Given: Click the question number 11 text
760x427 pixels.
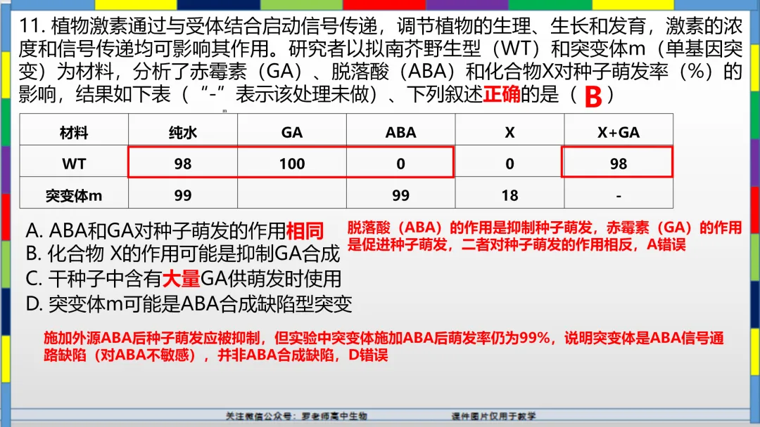Looking at the screenshot, I should (x=32, y=26).
